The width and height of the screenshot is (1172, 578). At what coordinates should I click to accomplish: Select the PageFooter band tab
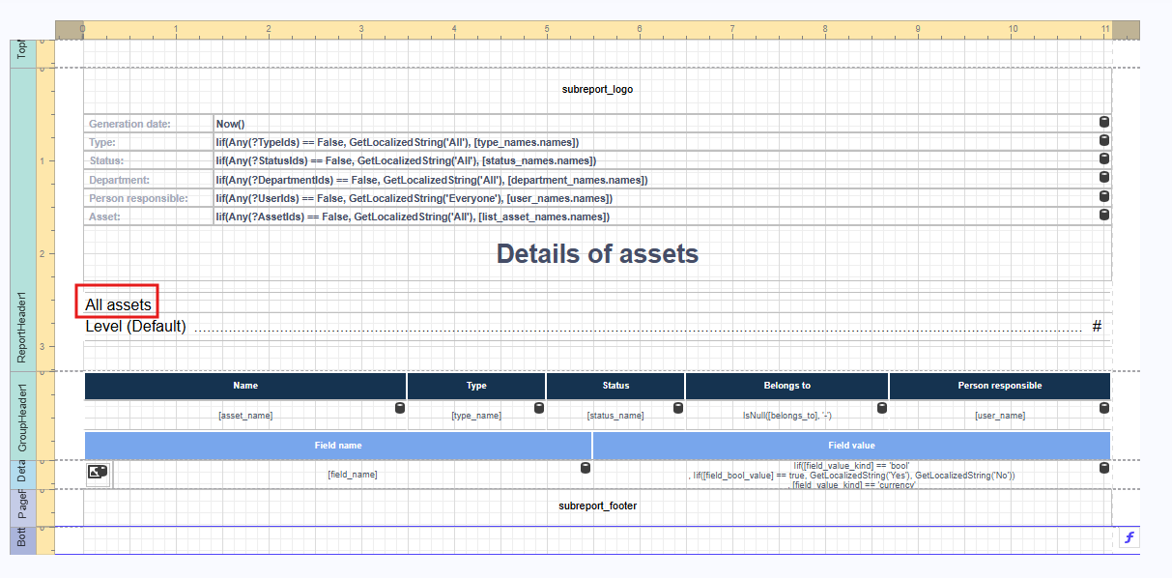click(21, 506)
